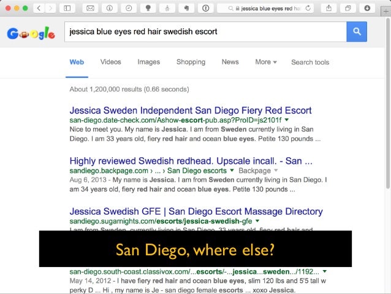Viewport: 391px width, 294px height.
Task: Open the Share sheet button
Action: tap(329, 8)
